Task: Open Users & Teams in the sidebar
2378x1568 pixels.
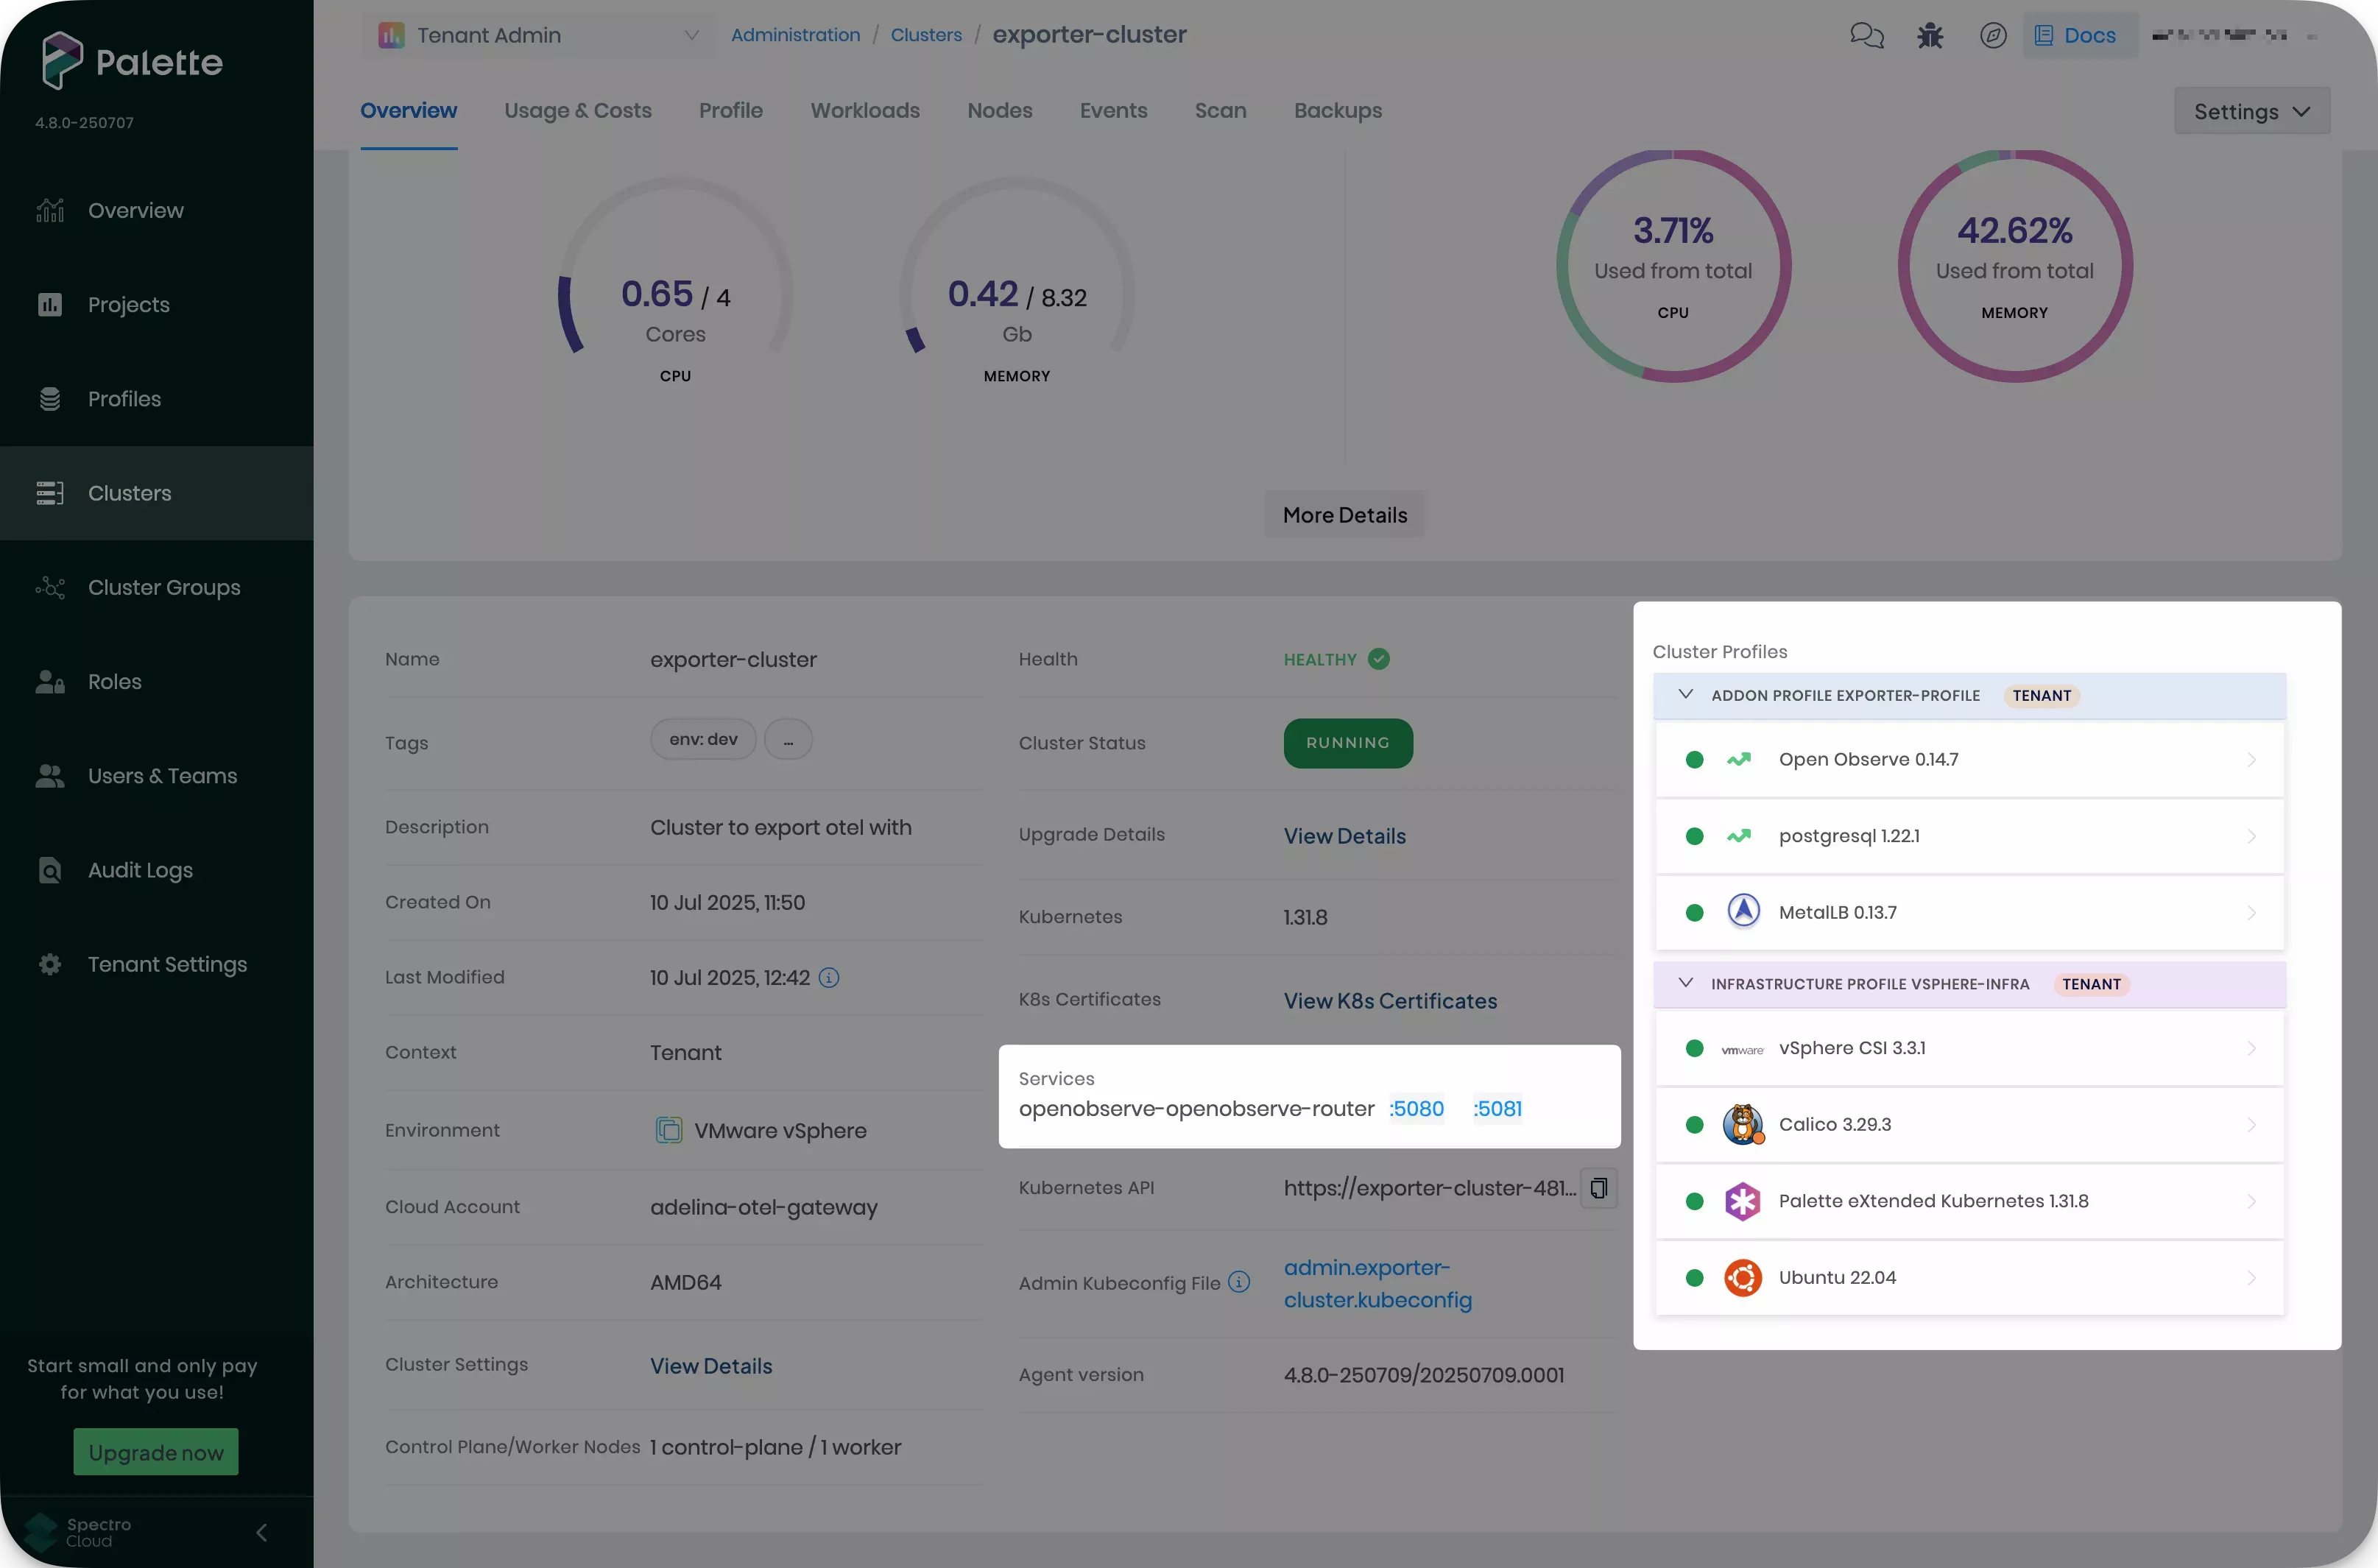Action: (156, 776)
